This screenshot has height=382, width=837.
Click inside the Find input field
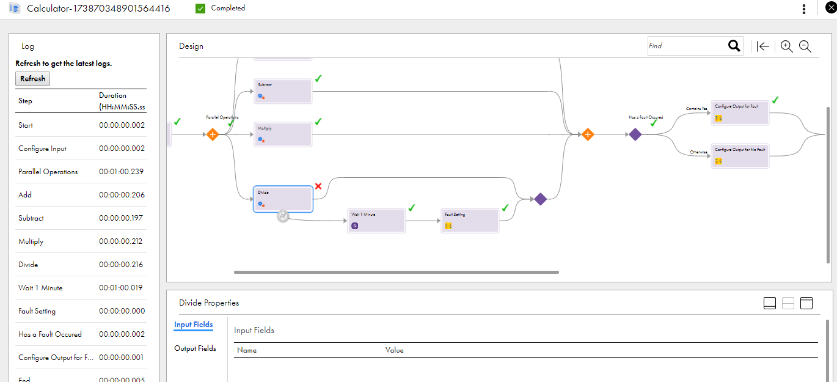coord(678,45)
